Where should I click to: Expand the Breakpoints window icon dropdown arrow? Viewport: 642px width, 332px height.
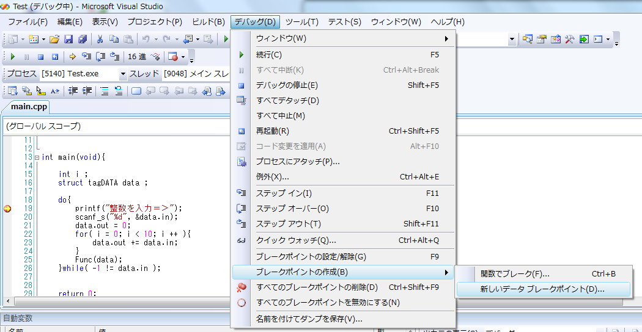coord(183,57)
